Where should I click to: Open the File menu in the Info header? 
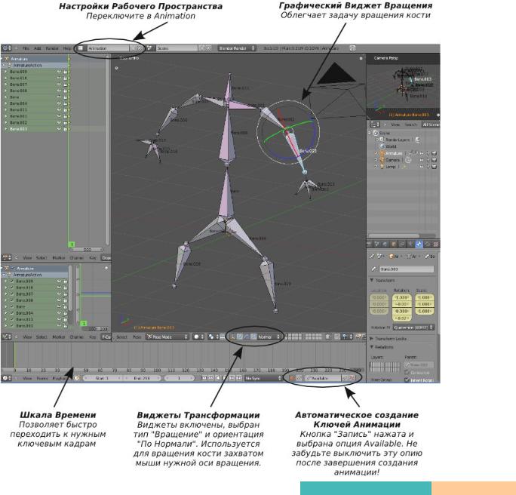(x=26, y=48)
